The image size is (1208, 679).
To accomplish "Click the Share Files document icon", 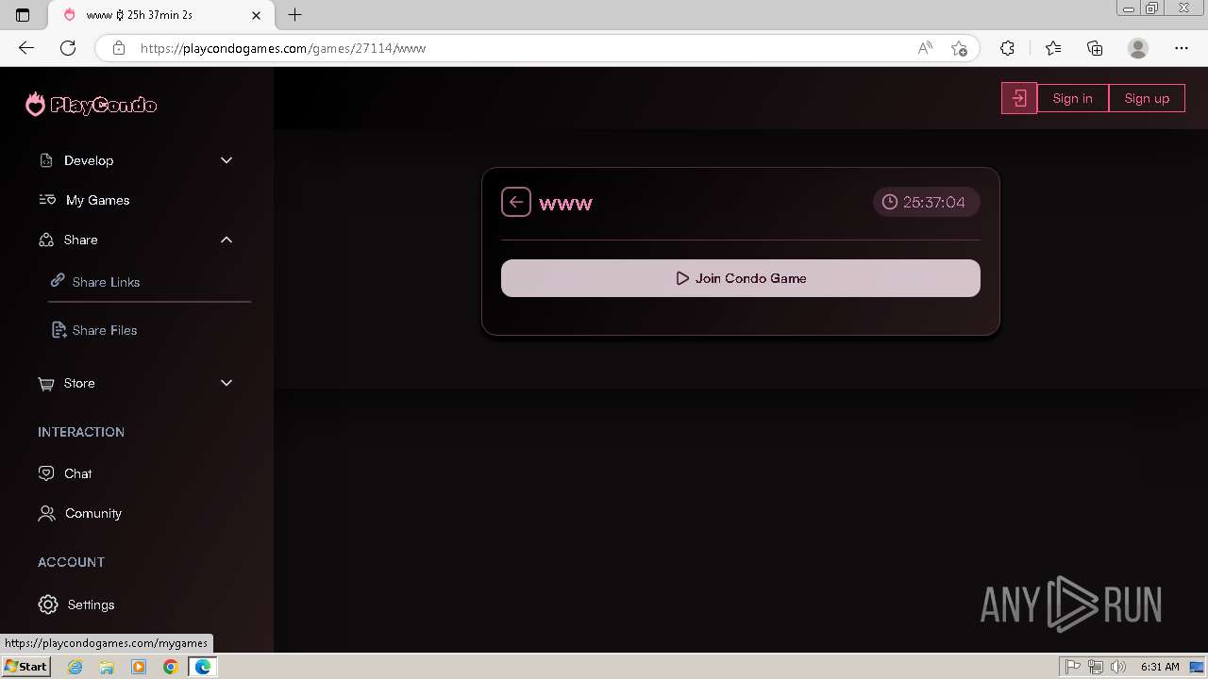I will point(59,330).
